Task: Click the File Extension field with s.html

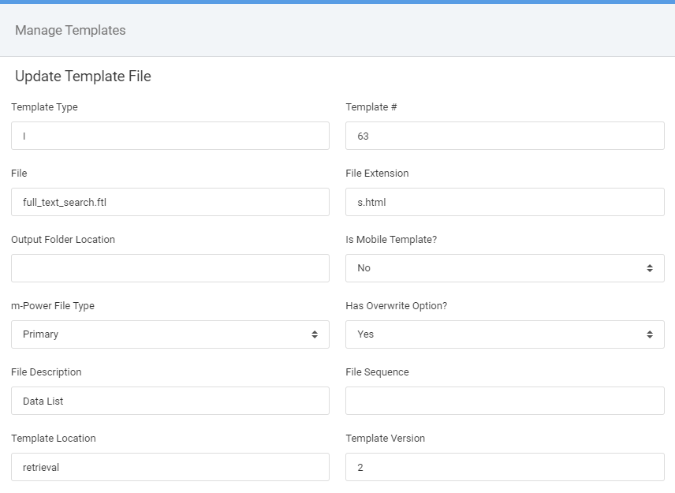Action: (x=505, y=202)
